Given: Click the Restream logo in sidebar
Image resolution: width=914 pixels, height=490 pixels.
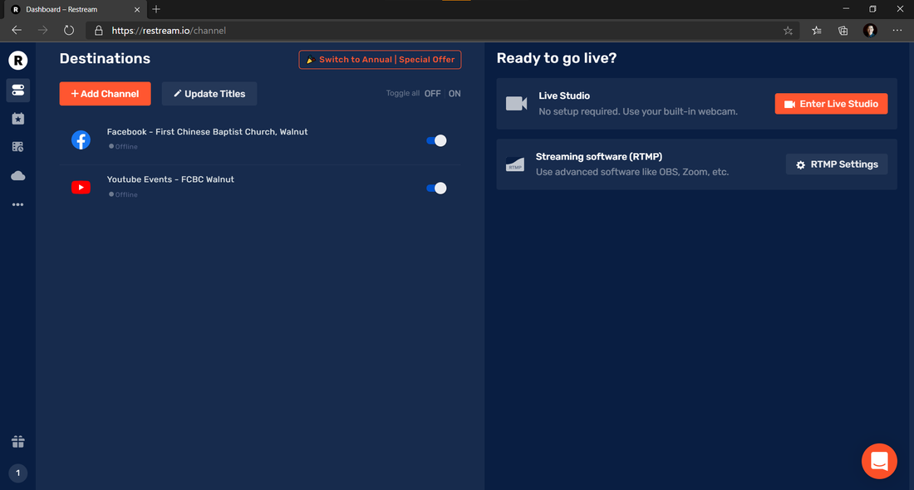Looking at the screenshot, I should pyautogui.click(x=17, y=61).
